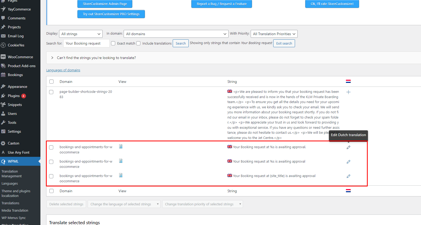Sort by the Domain column header

(x=66, y=82)
